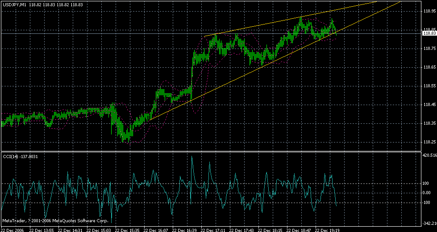Click the CCI -100 level label
Image resolution: width=437 pixels, height=232 pixels.
coord(427,202)
